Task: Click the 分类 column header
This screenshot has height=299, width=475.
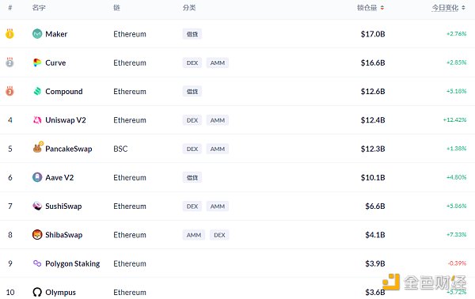Action: (x=189, y=8)
